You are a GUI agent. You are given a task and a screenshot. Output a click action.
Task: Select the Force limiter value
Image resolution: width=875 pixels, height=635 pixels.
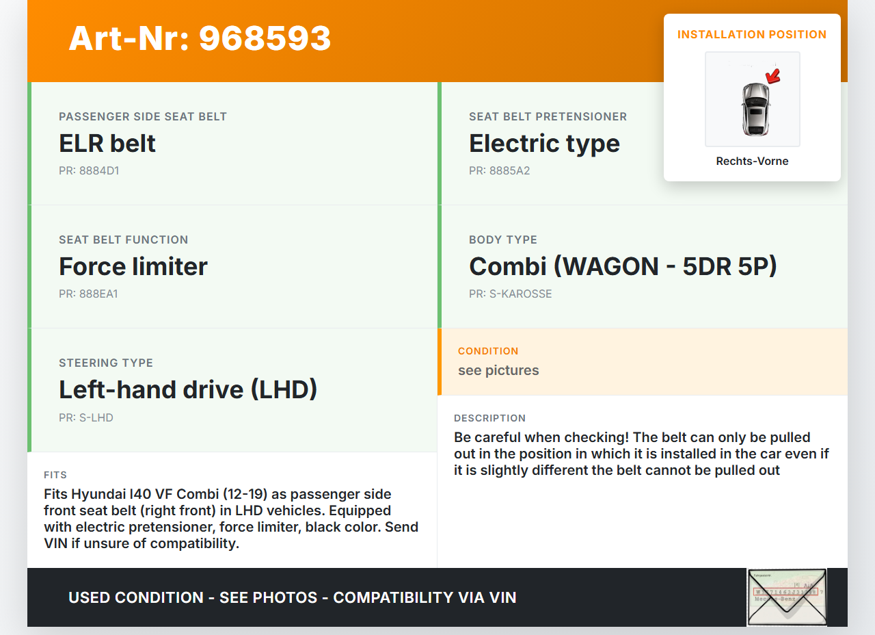pos(133,267)
